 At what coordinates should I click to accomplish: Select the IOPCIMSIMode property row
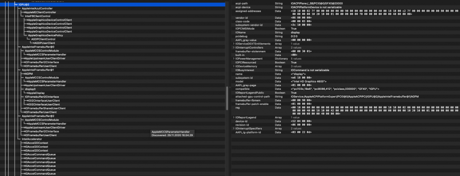pos(345,29)
